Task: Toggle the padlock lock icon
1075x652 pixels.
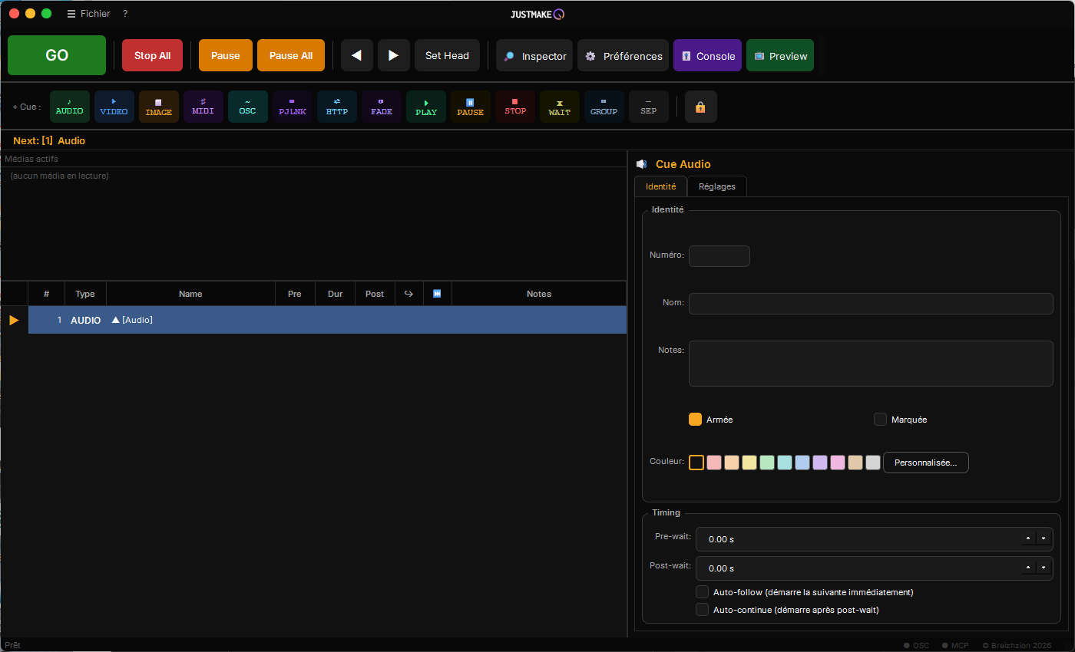Action: (x=700, y=107)
